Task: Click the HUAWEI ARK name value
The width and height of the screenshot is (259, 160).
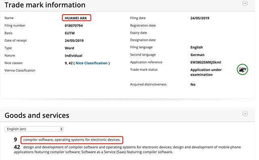Action: coord(76,18)
